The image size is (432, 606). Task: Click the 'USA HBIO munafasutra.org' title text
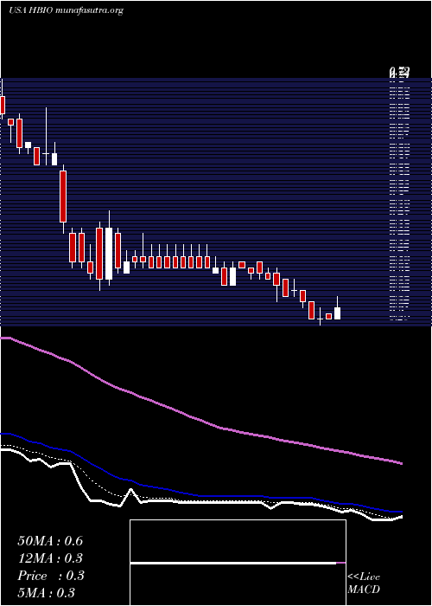(66, 10)
